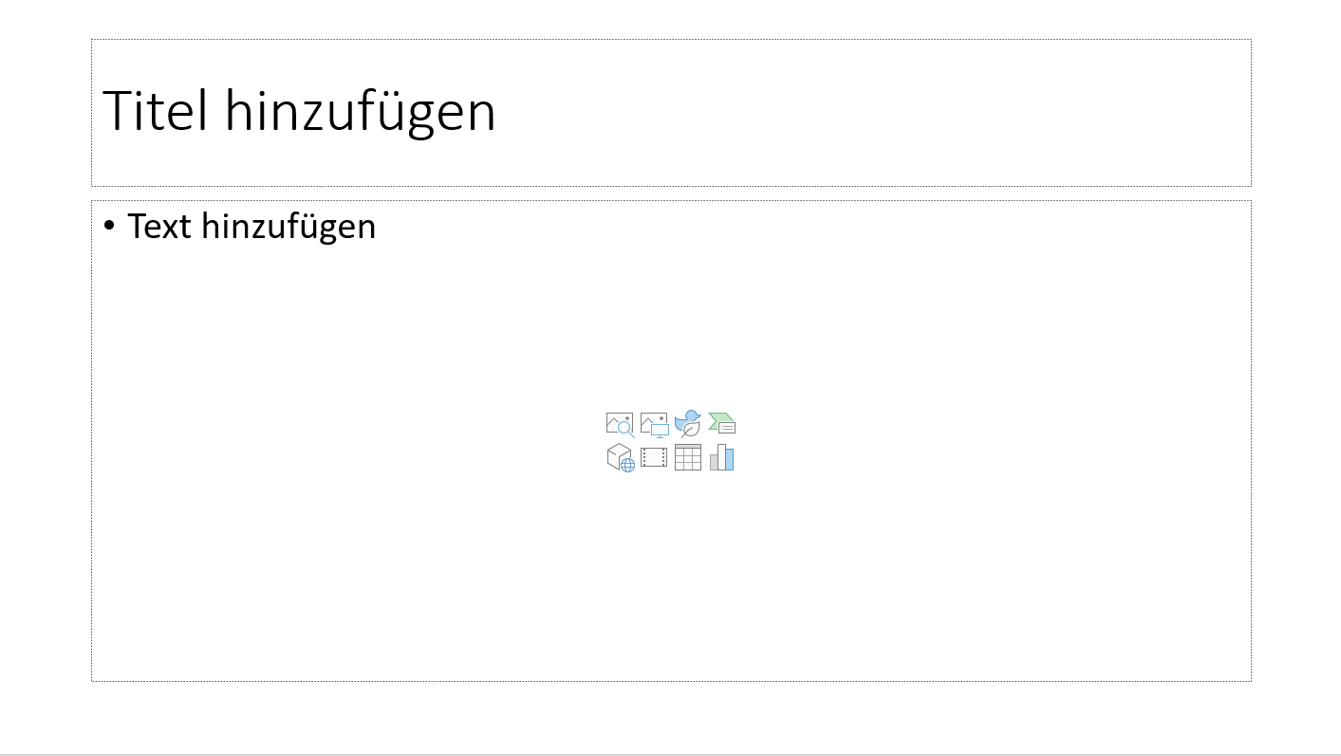Image resolution: width=1341 pixels, height=756 pixels.
Task: Click the 'Titel hinzufügen' title text
Action: tap(299, 111)
